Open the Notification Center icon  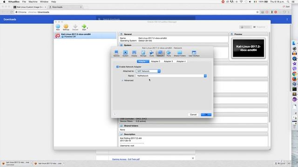coord(293,2)
